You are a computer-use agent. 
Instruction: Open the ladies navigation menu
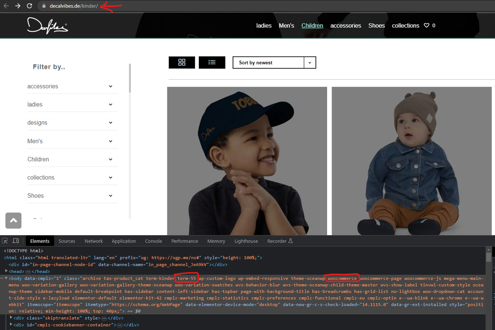pyautogui.click(x=264, y=26)
